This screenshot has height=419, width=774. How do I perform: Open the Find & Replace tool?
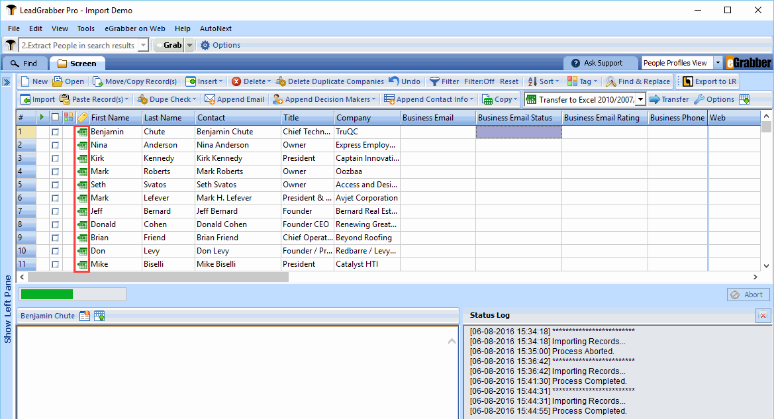(x=638, y=81)
